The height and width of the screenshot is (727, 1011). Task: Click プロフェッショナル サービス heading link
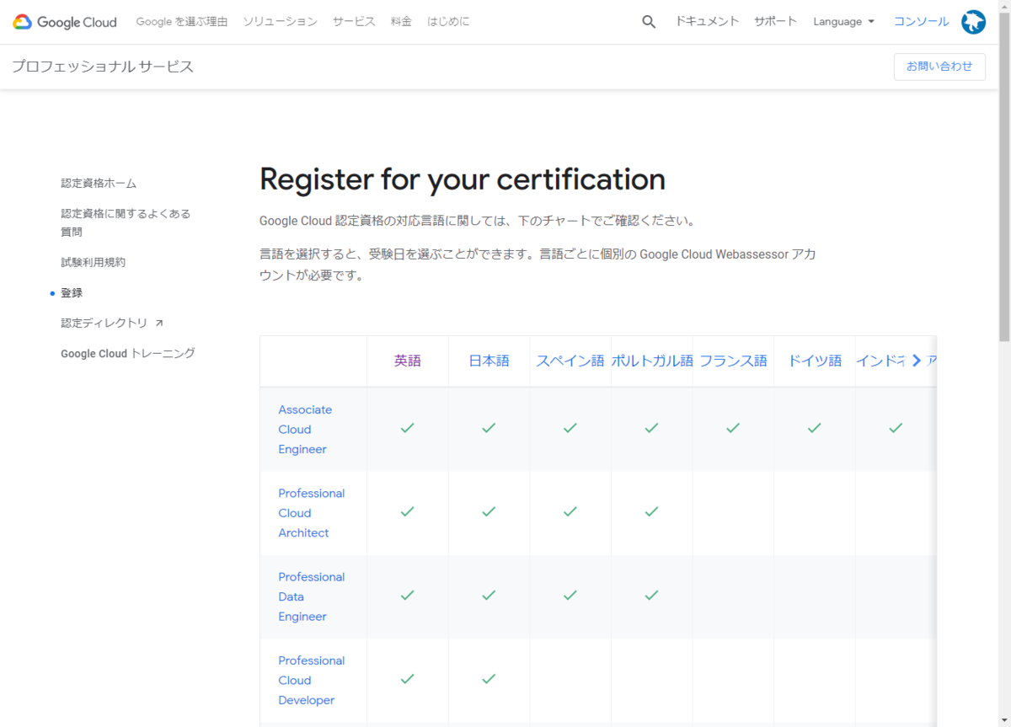pyautogui.click(x=103, y=67)
